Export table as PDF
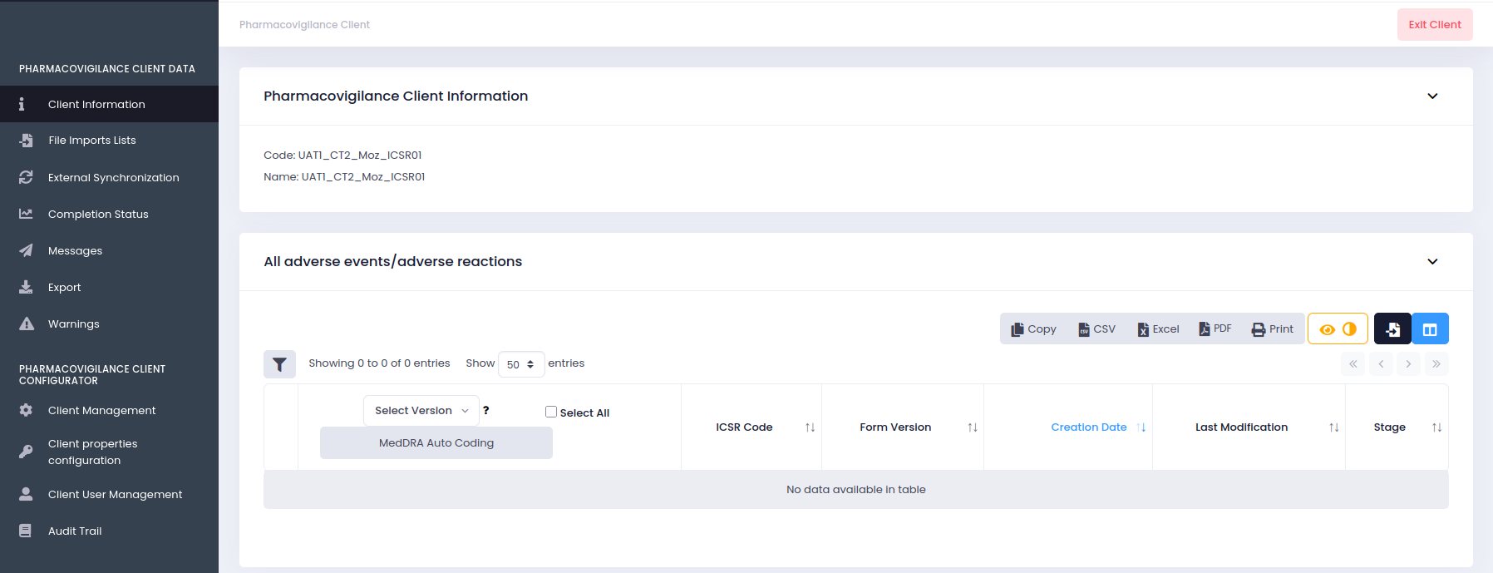 coord(1215,329)
